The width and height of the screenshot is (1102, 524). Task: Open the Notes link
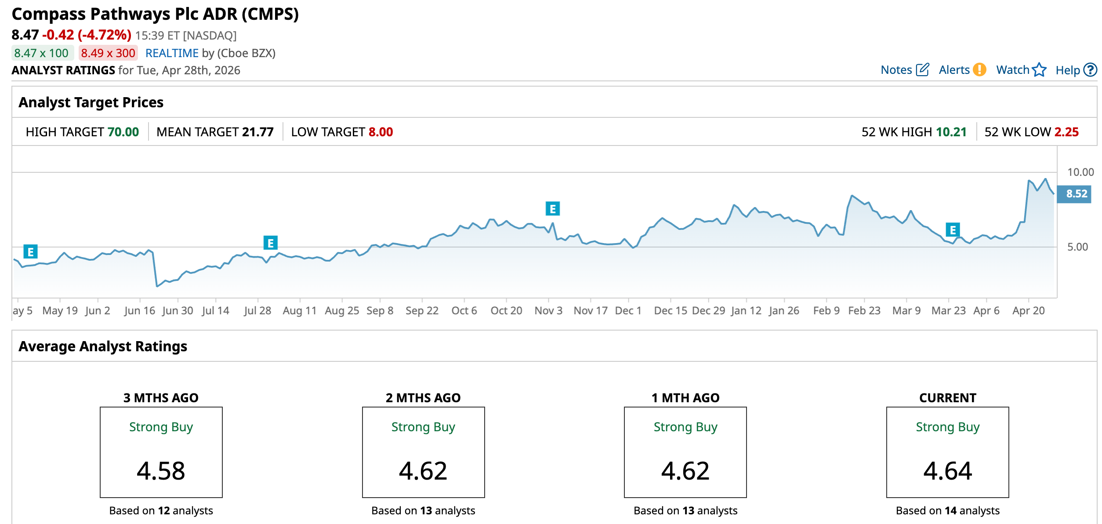click(896, 70)
